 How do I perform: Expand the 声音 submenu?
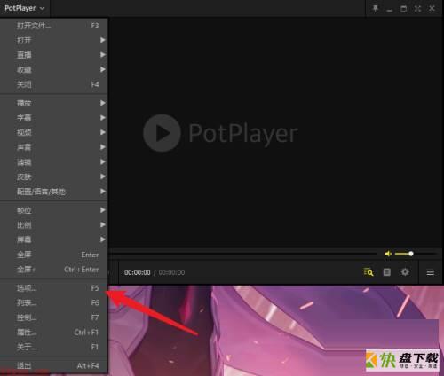click(53, 147)
